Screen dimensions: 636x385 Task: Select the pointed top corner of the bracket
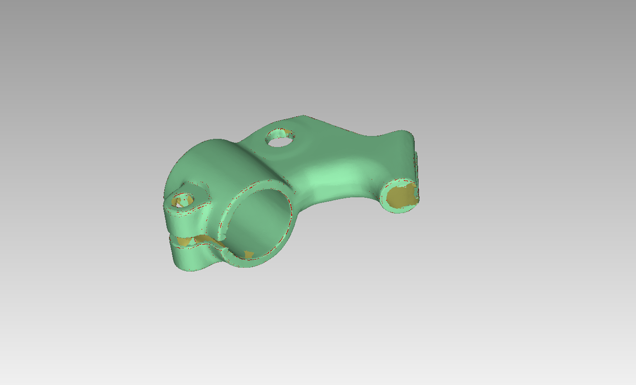(x=303, y=117)
